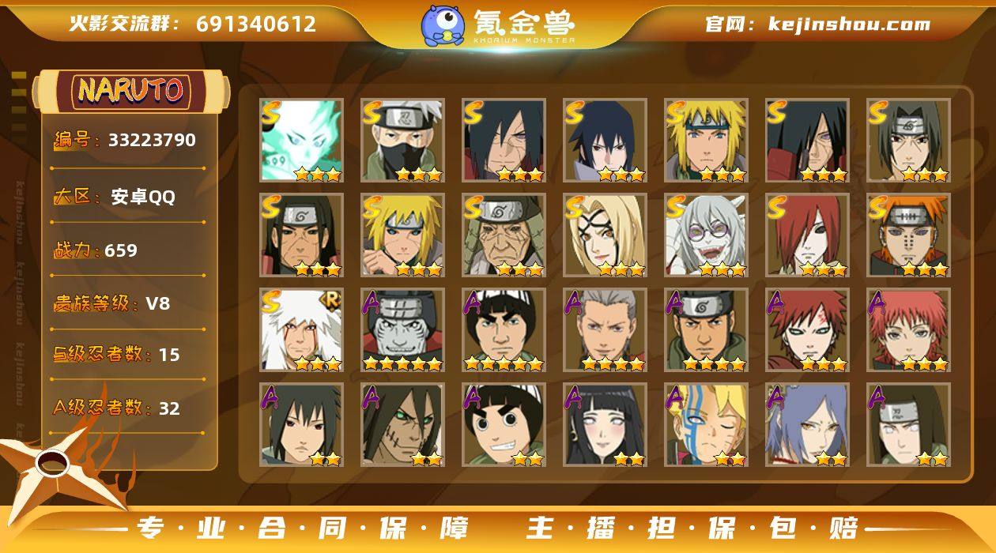Choose the blonde Tsunade portrait
The image size is (996, 553).
pos(606,235)
